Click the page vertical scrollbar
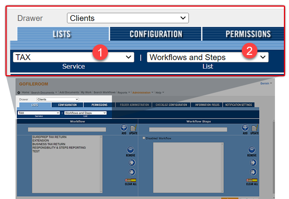 (x=274, y=158)
